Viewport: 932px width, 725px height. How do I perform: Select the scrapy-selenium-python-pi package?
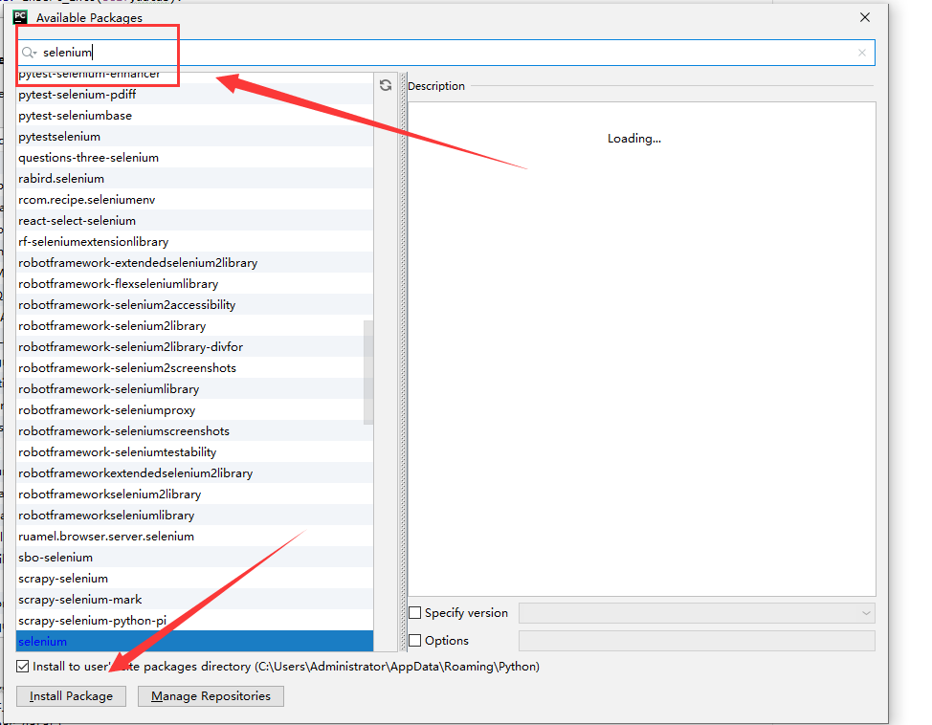pyautogui.click(x=195, y=621)
